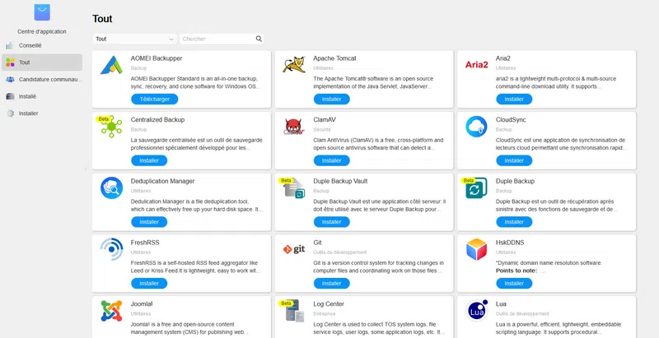
Task: Click the Installé sidebar briefcase icon
Action: (x=10, y=96)
